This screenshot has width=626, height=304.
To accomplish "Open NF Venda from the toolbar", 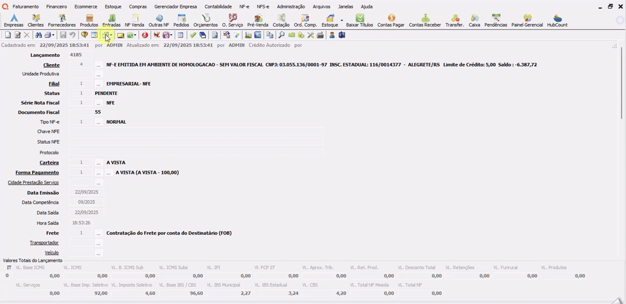I will point(134,21).
